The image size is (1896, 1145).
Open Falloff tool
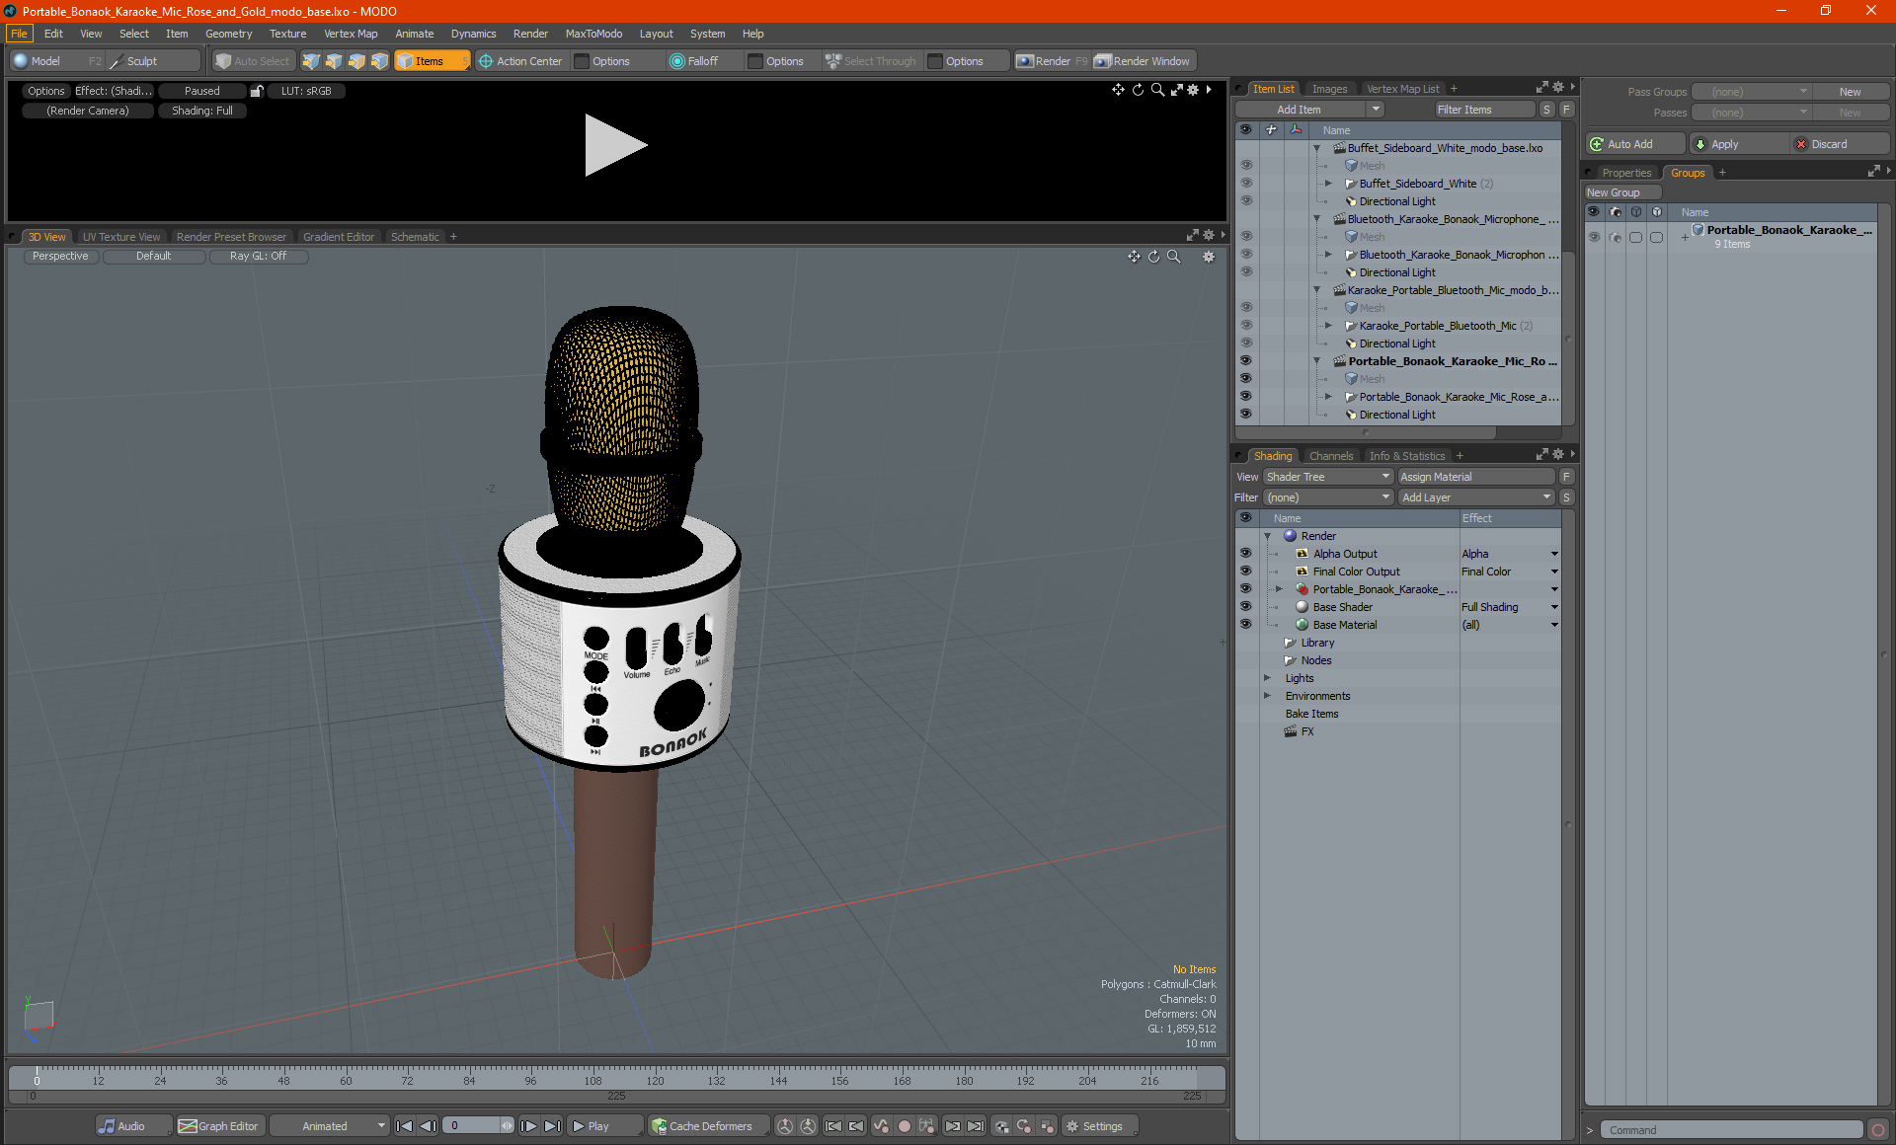click(694, 61)
